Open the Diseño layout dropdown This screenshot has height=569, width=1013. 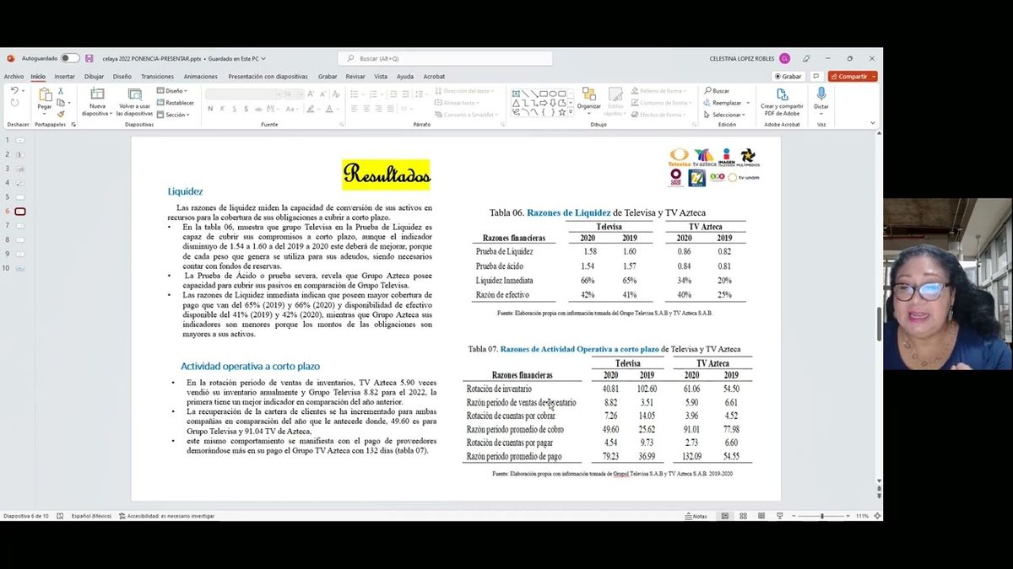pyautogui.click(x=173, y=91)
